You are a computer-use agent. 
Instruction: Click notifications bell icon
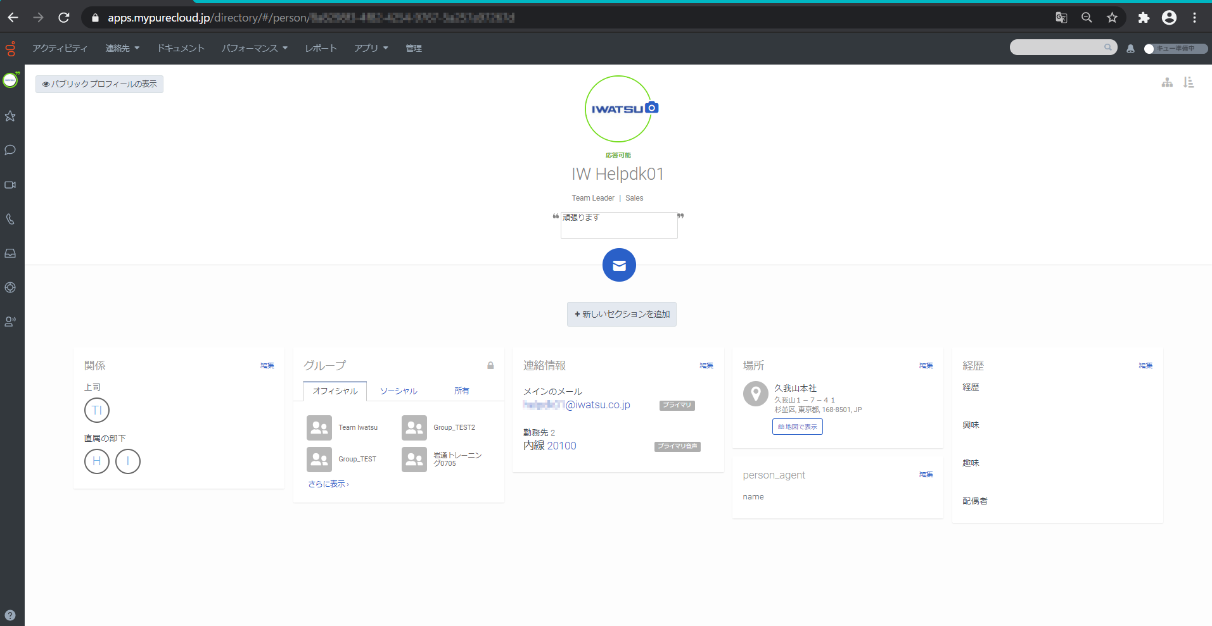(x=1130, y=49)
